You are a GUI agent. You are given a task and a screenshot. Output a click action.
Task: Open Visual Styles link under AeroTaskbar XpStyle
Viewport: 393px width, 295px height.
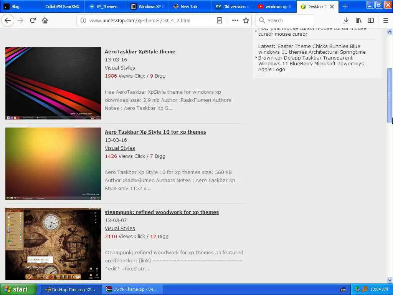pyautogui.click(x=120, y=68)
